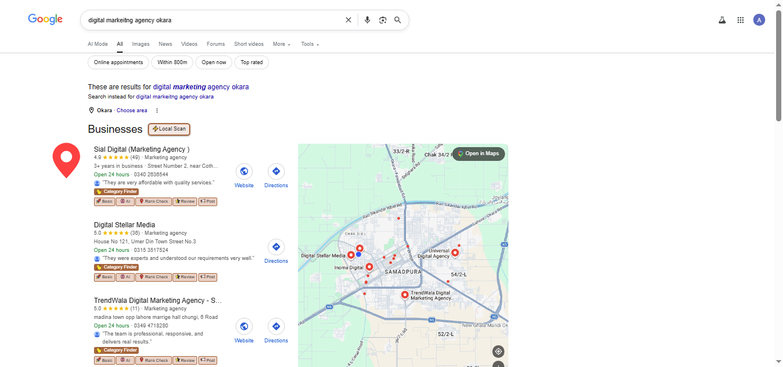Open TrendWala Digital Marketing Agency listing title
This screenshot has height=367, width=783.
[158, 301]
